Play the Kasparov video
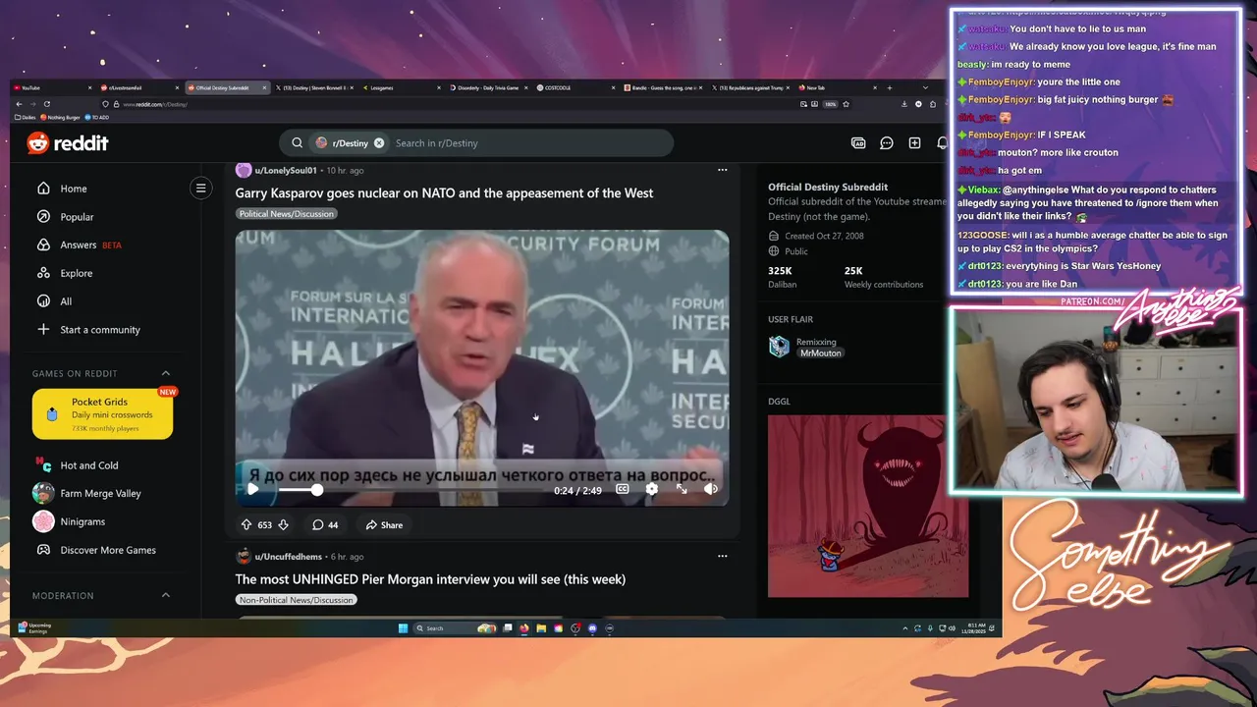 coord(252,489)
